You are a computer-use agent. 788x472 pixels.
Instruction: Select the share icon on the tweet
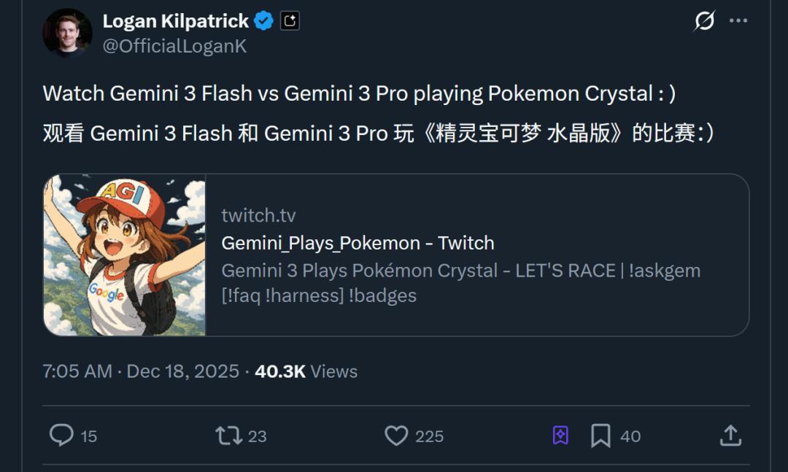tap(732, 436)
